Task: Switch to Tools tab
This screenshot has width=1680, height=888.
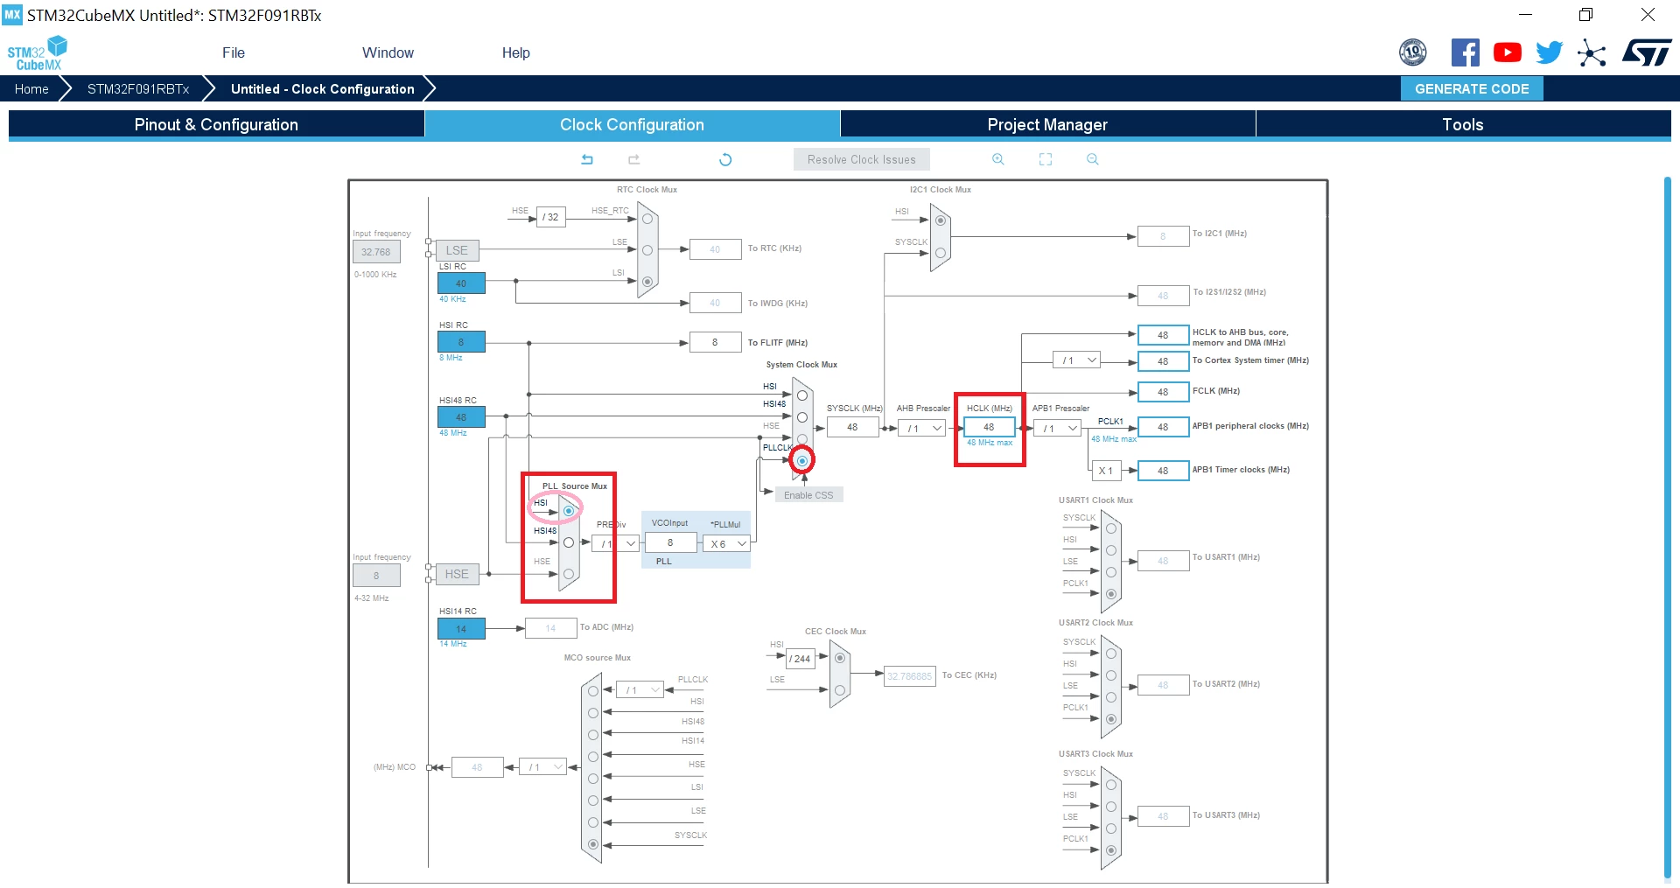Action: [x=1463, y=124]
